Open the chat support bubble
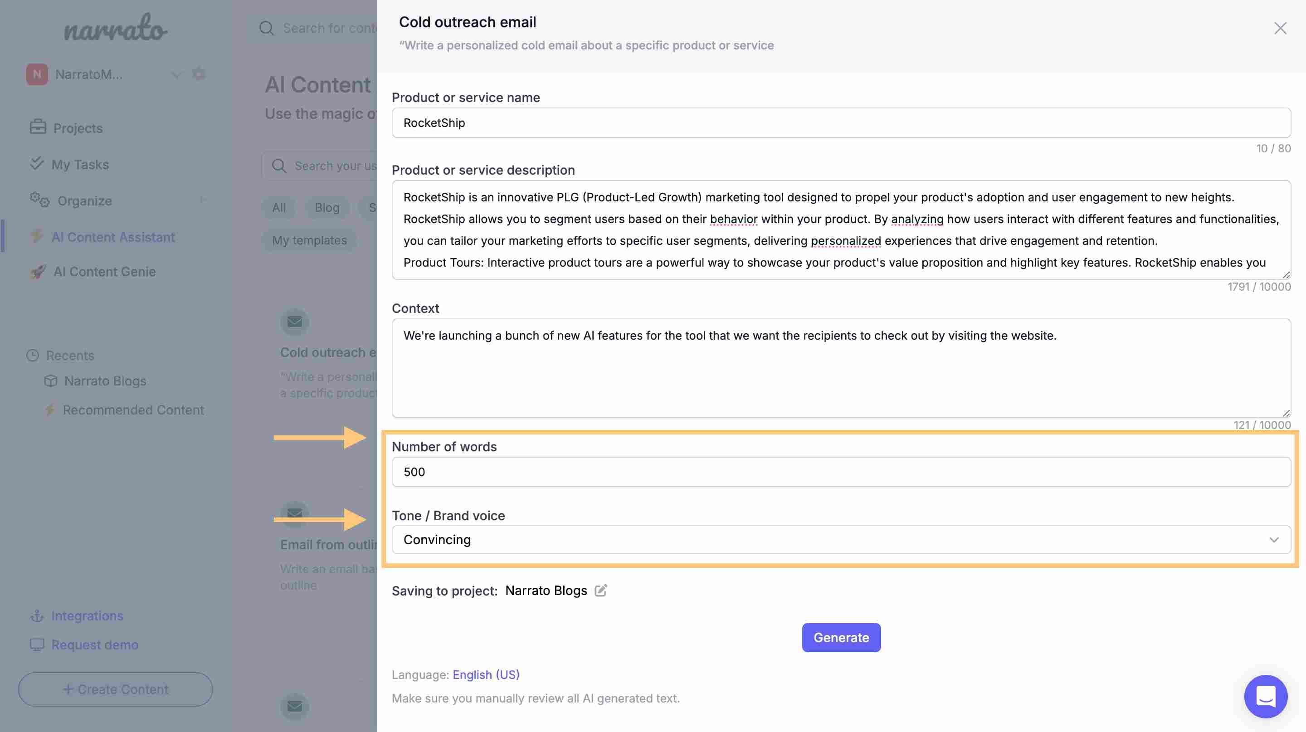The image size is (1306, 732). 1266,697
